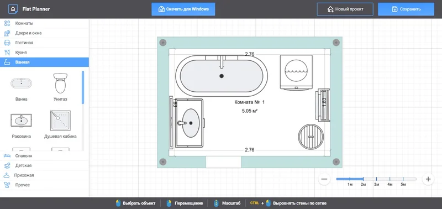The width and height of the screenshot is (442, 209).
Task: Click the furniture list scrollbar
Action: (x=83, y=87)
